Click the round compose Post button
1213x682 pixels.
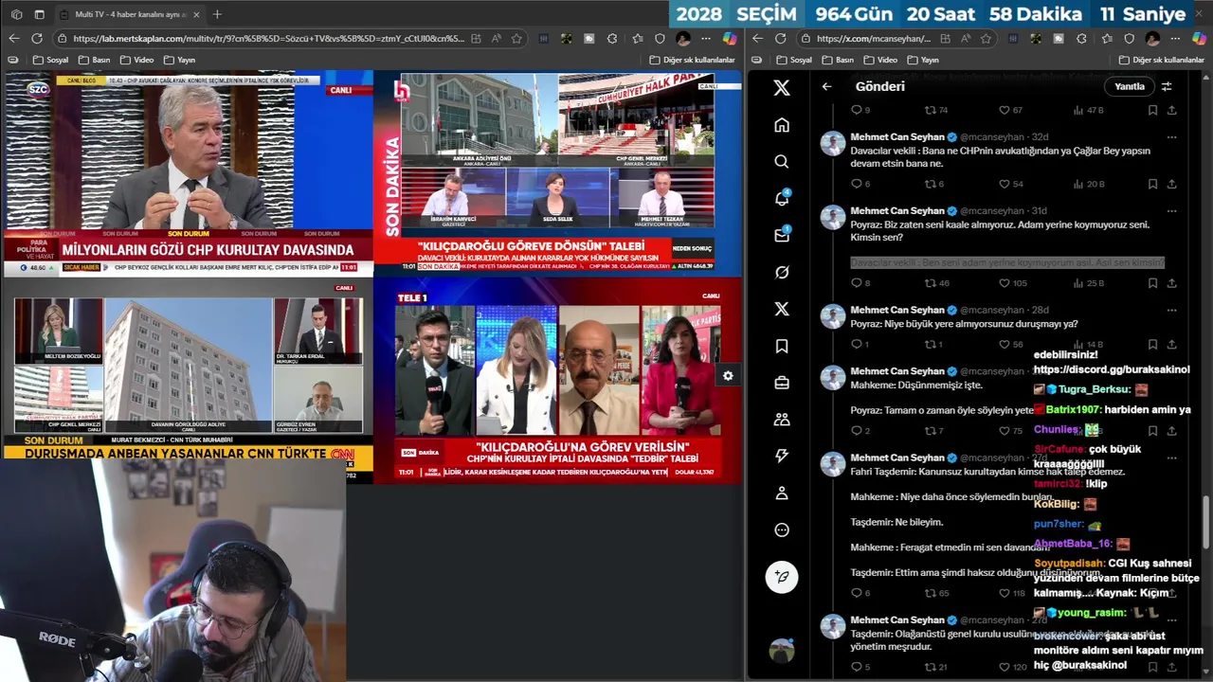(x=782, y=576)
